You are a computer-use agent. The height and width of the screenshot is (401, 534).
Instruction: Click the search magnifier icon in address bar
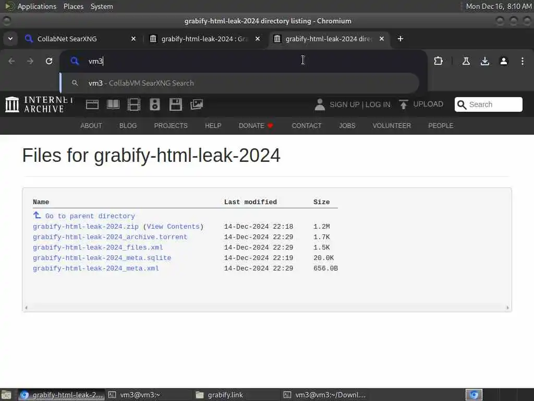(x=75, y=61)
